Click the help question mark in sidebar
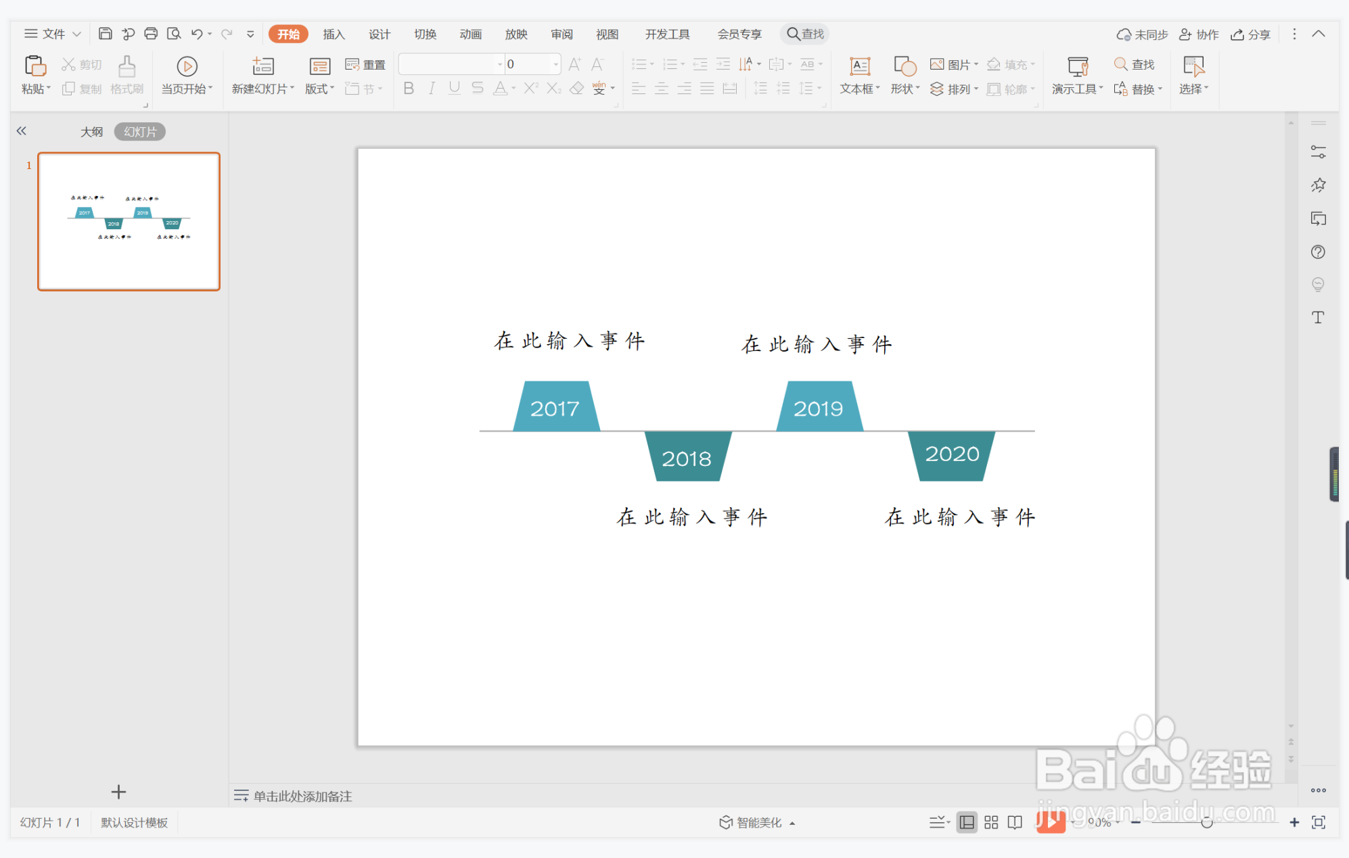Image resolution: width=1349 pixels, height=858 pixels. 1318,252
